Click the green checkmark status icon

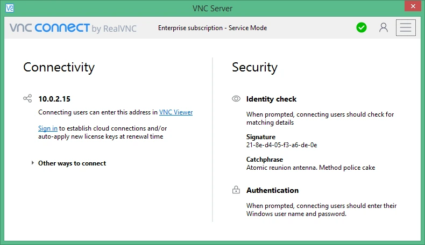click(362, 27)
